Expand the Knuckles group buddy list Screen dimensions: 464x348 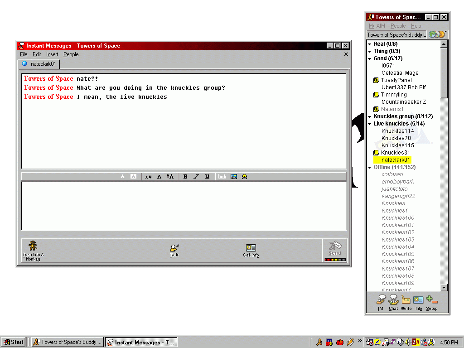pos(370,116)
